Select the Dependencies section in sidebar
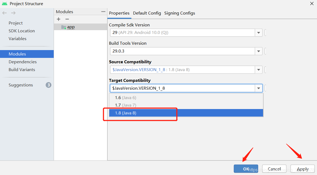This screenshot has width=317, height=175. pos(23,62)
